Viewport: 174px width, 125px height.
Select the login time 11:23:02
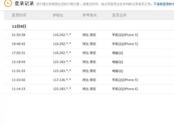(19, 80)
